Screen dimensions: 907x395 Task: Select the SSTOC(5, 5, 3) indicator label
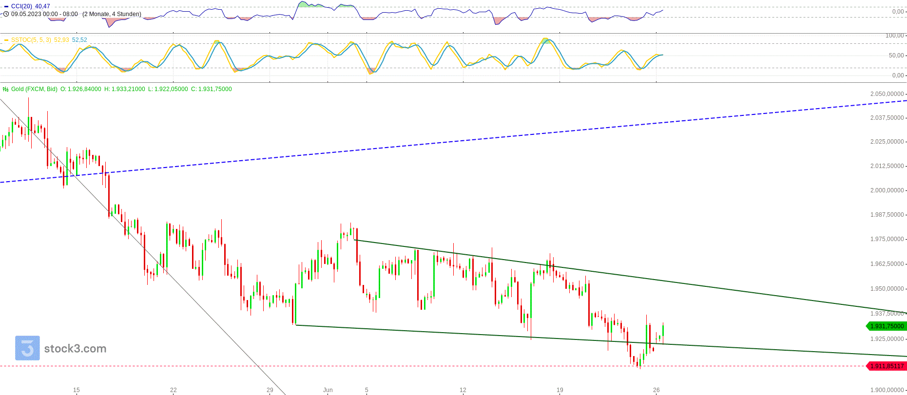pyautogui.click(x=31, y=40)
